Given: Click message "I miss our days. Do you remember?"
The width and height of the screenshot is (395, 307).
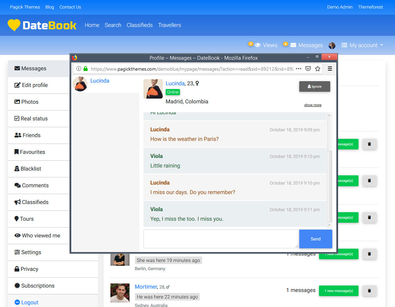Looking at the screenshot, I should 193,192.
